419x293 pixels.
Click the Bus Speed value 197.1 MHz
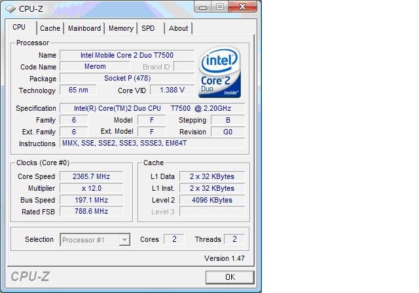point(92,200)
